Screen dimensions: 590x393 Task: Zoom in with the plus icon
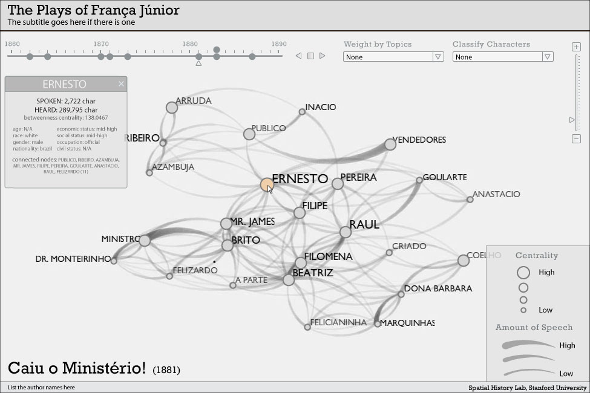[x=576, y=47]
